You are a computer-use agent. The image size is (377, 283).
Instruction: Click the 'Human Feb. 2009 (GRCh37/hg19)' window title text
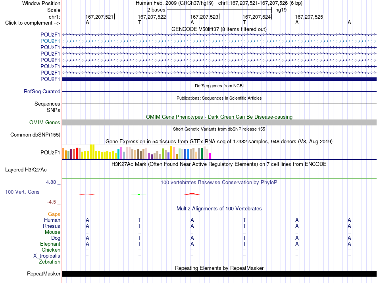tap(175, 3)
